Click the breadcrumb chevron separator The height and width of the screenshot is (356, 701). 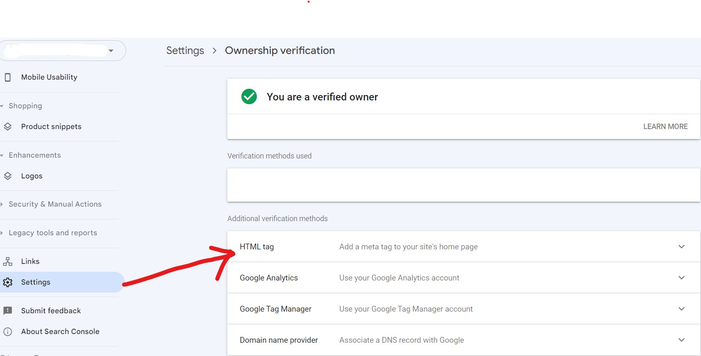pos(214,51)
